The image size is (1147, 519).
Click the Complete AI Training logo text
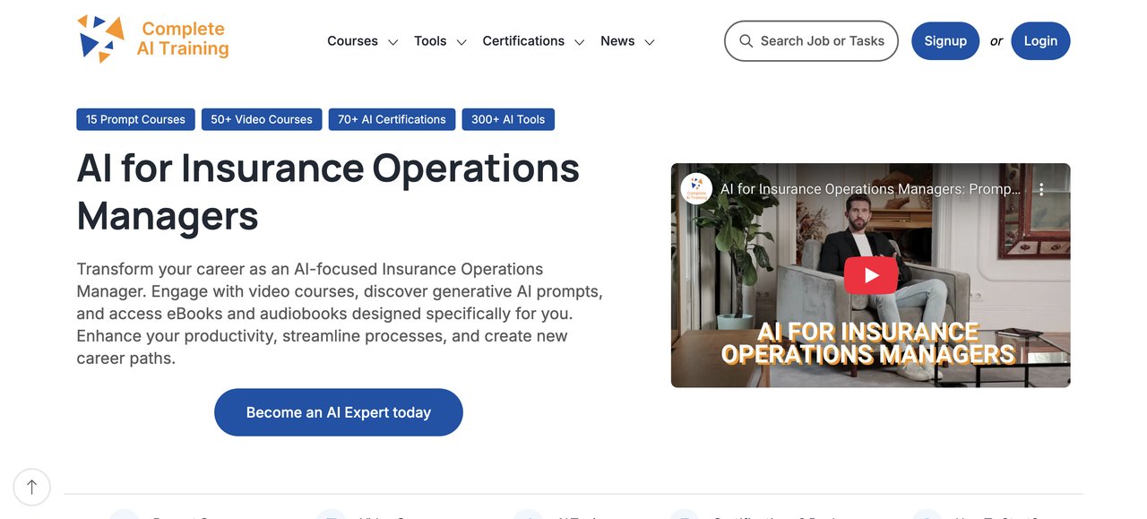coord(183,39)
